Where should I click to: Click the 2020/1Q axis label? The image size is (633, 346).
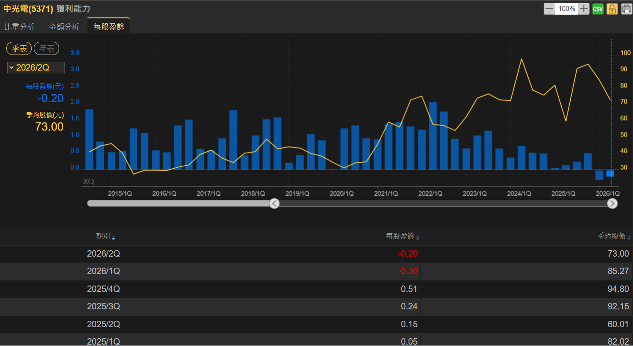click(x=342, y=194)
